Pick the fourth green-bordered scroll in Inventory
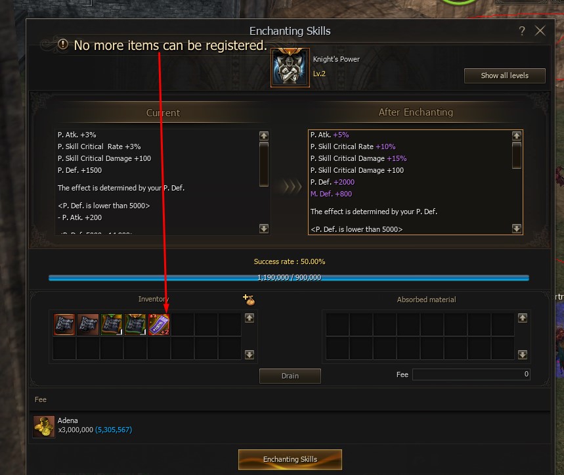The width and height of the screenshot is (564, 475). 135,325
